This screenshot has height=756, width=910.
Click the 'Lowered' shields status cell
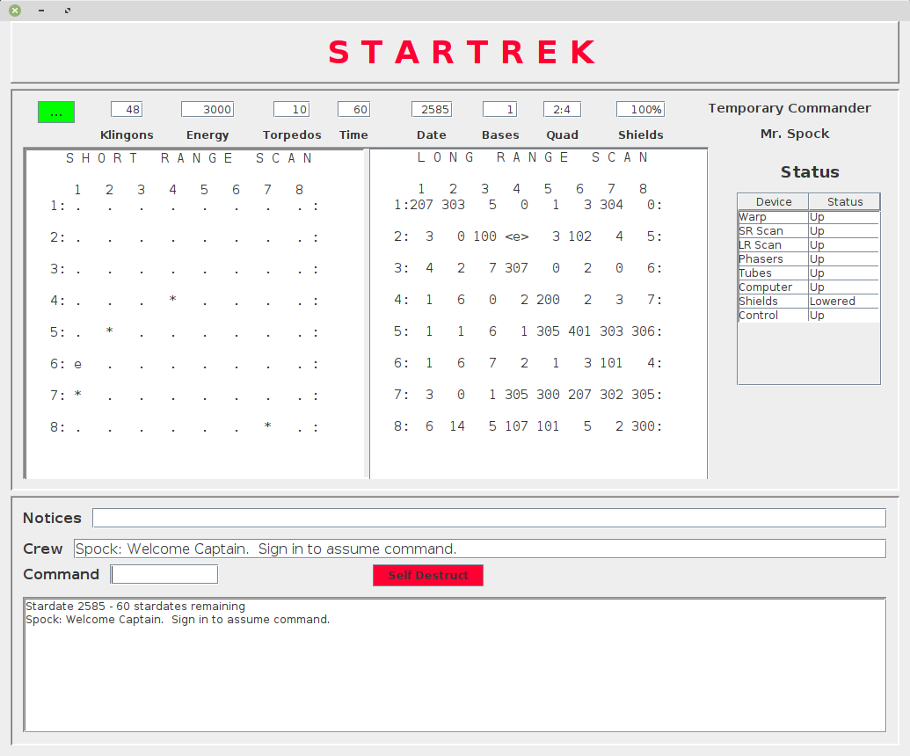pos(844,302)
